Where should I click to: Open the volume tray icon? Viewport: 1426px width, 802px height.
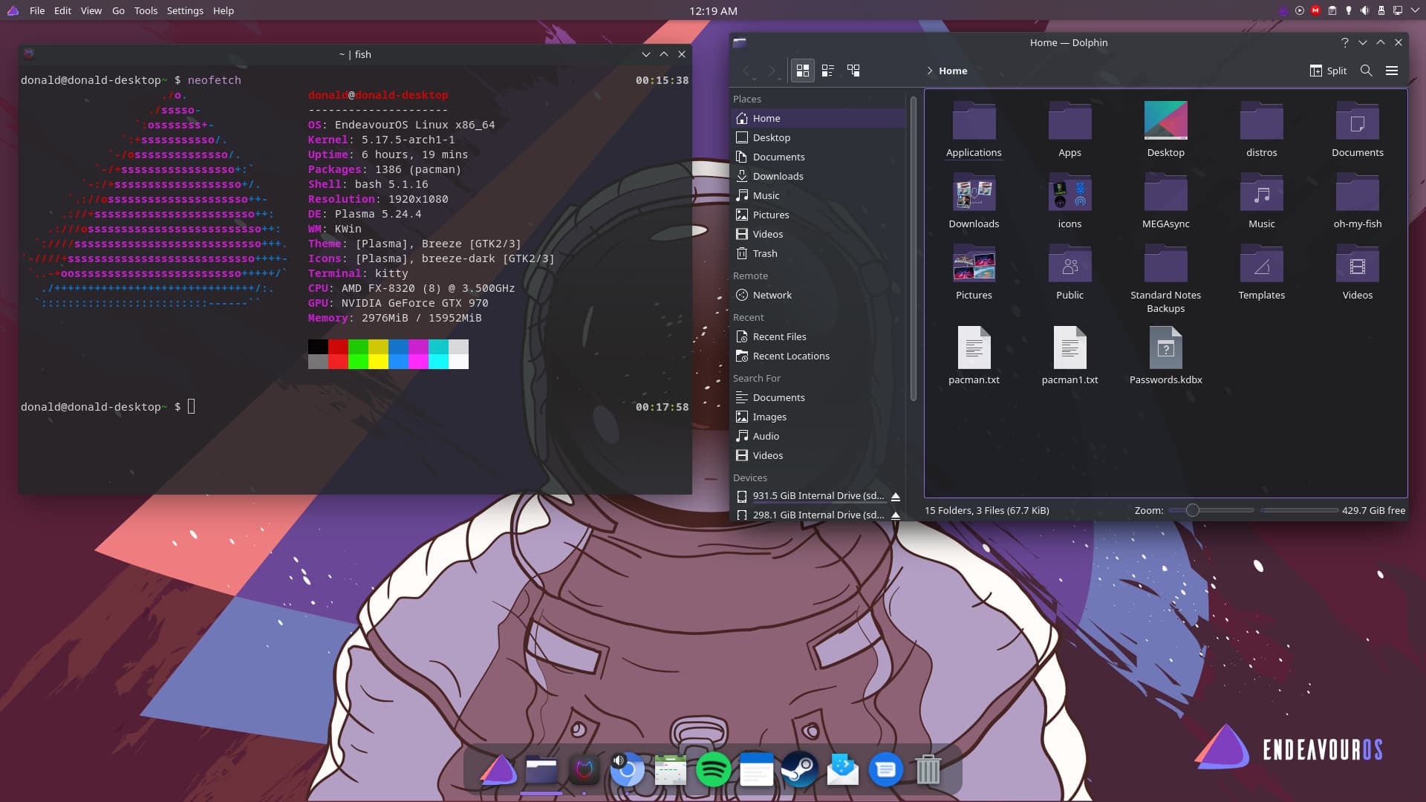[x=1364, y=10]
